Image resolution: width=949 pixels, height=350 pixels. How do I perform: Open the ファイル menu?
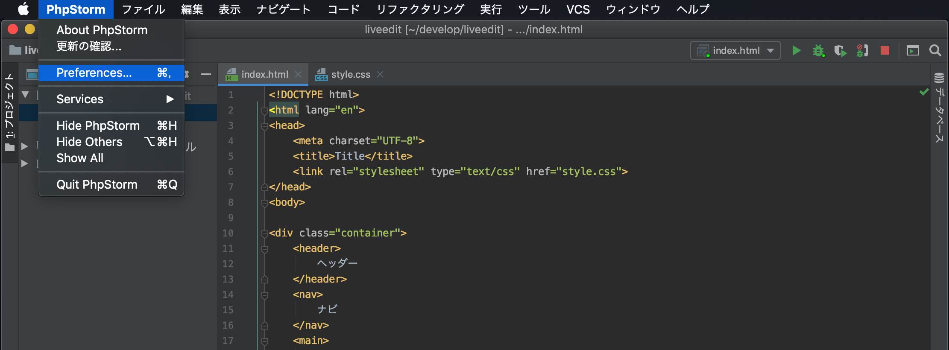(x=144, y=9)
